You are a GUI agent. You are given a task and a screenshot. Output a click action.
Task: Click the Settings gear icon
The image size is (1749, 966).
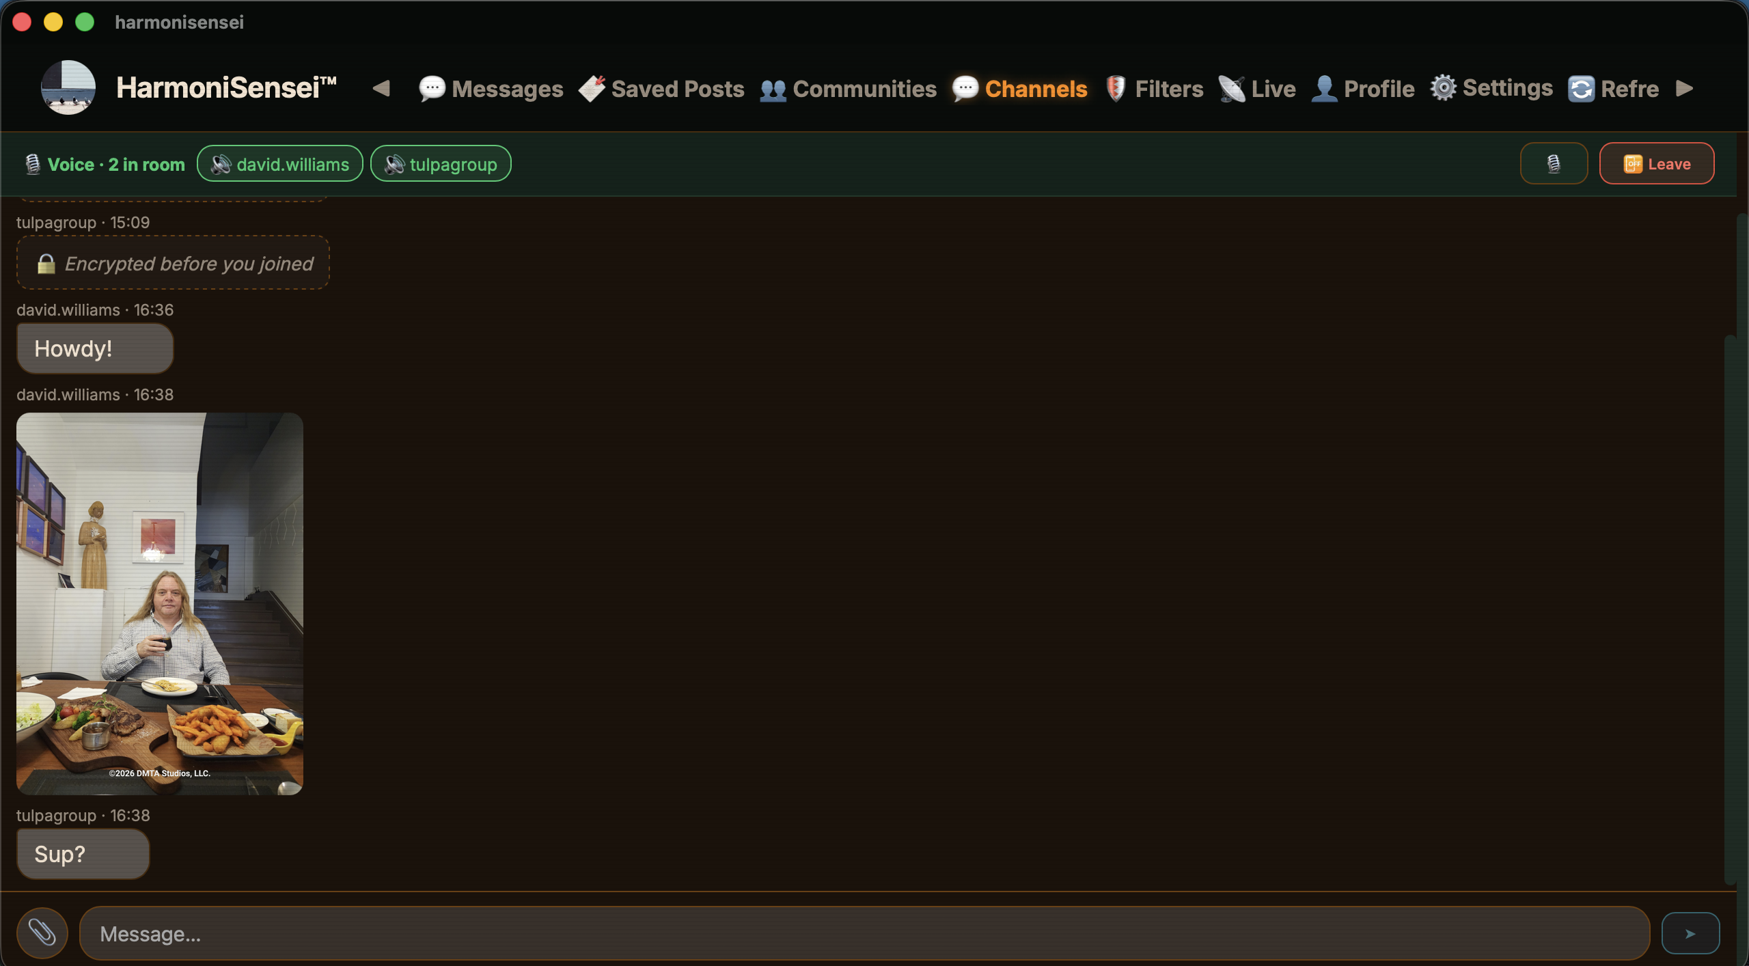1444,87
